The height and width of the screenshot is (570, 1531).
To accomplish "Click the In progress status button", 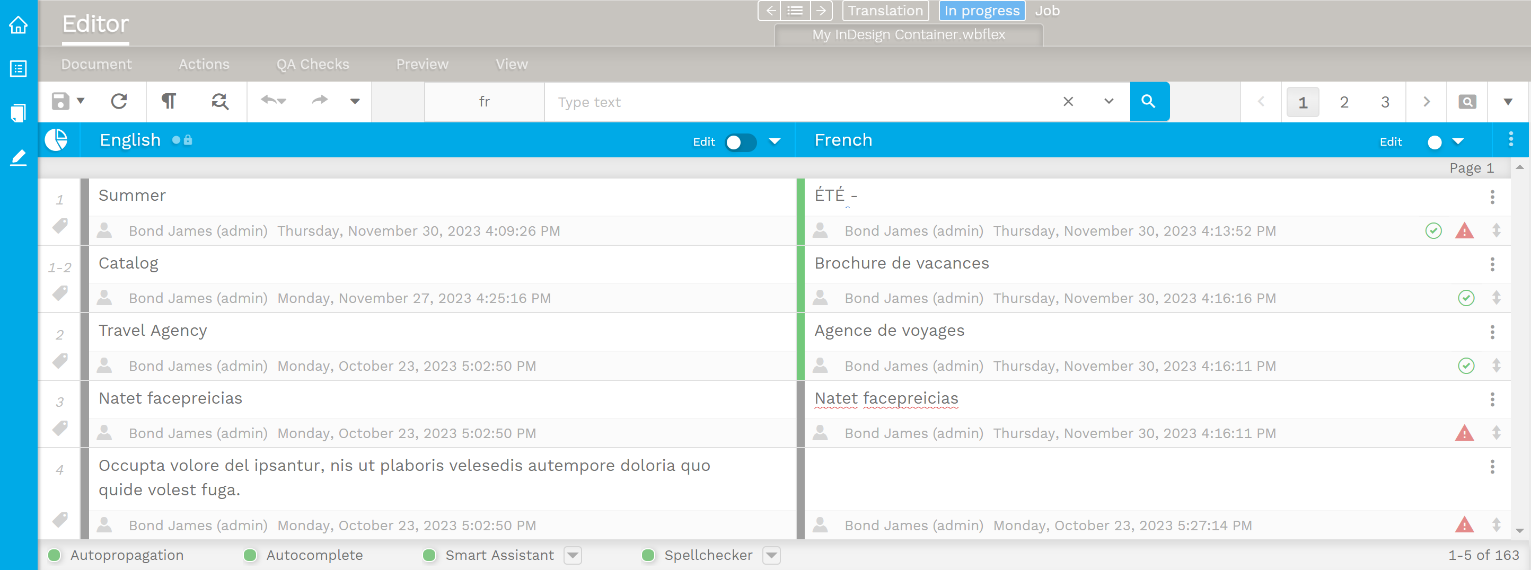I will pyautogui.click(x=981, y=11).
